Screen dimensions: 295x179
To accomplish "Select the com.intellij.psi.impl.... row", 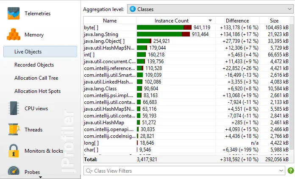I will (186, 95).
